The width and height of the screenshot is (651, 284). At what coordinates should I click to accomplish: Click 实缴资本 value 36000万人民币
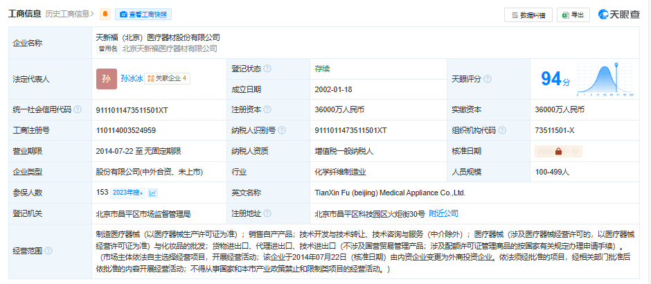[560, 110]
